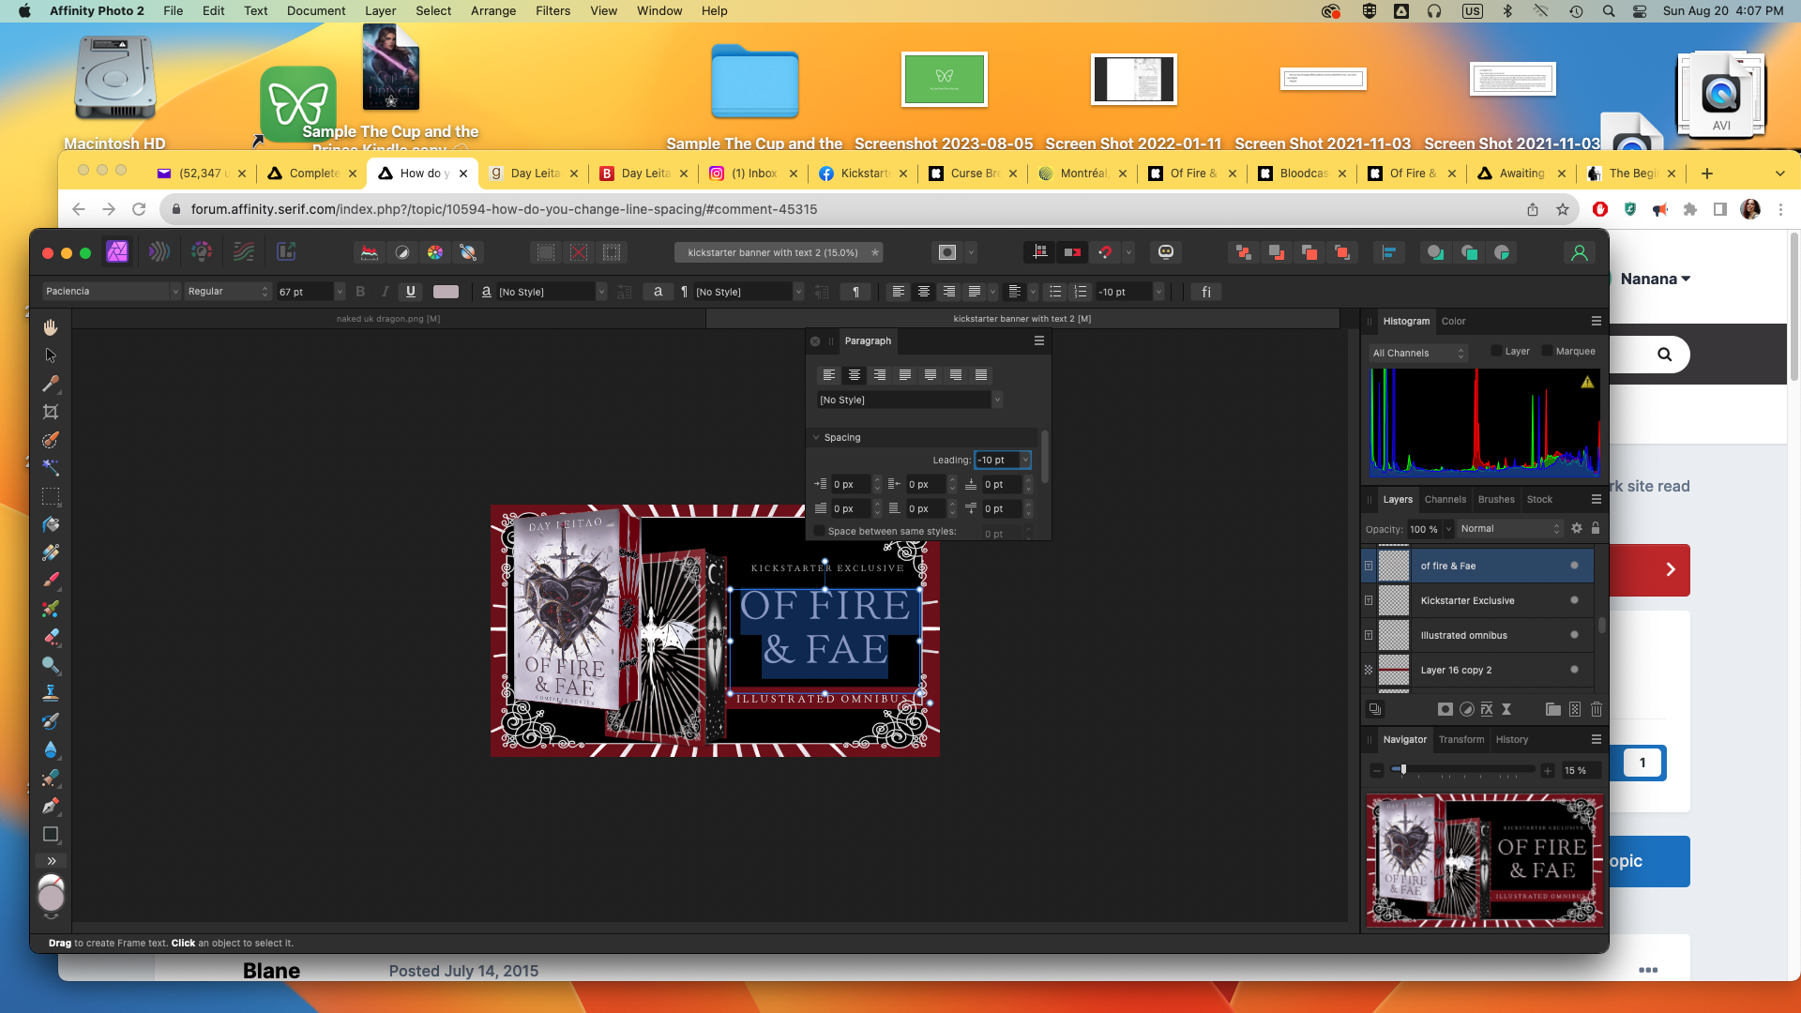Switch to Liquify Persona
The height and width of the screenshot is (1013, 1801).
(159, 251)
